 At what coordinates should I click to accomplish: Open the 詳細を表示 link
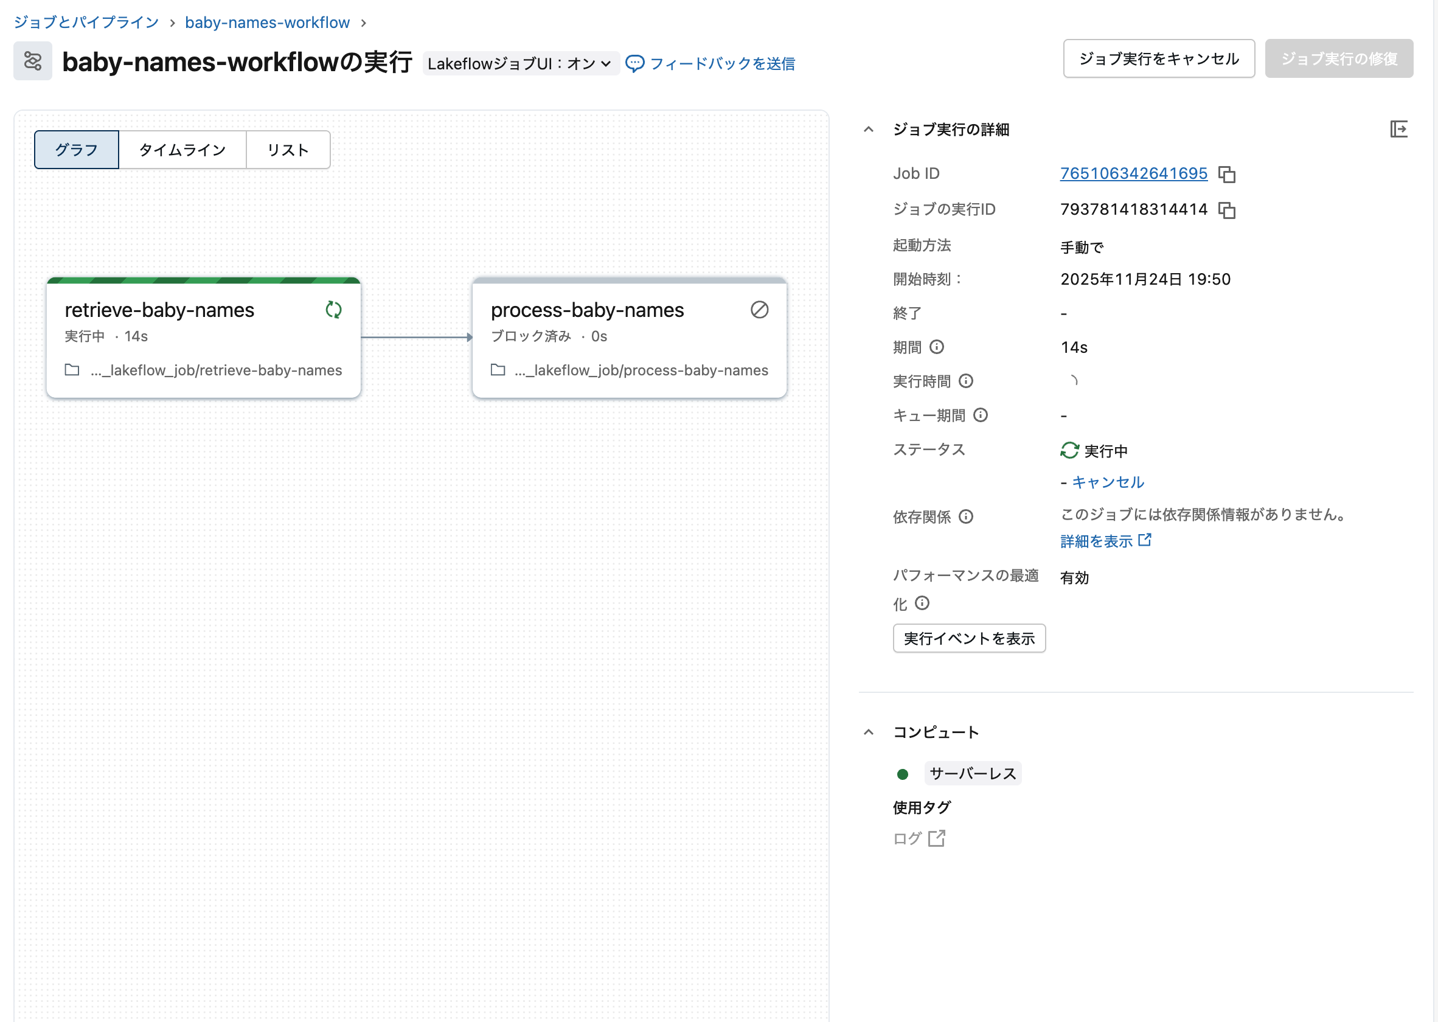coord(1097,540)
